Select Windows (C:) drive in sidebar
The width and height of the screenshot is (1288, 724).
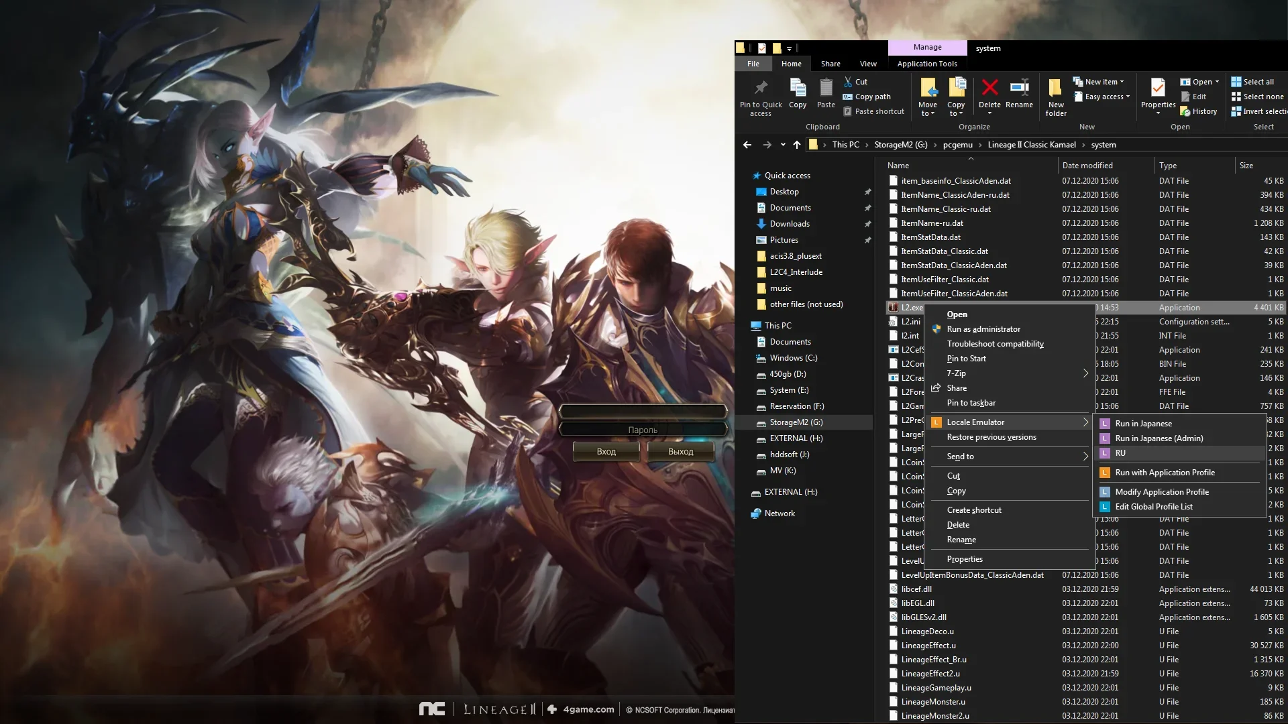coord(794,358)
